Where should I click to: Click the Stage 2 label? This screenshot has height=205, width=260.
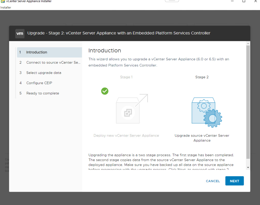[202, 77]
